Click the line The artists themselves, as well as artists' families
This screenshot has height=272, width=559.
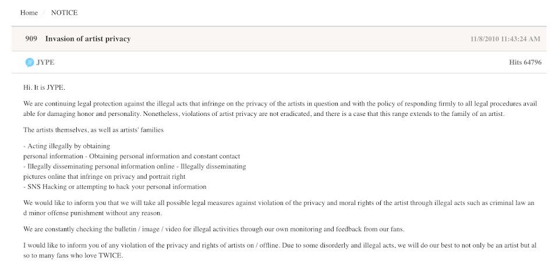pyautogui.click(x=93, y=130)
